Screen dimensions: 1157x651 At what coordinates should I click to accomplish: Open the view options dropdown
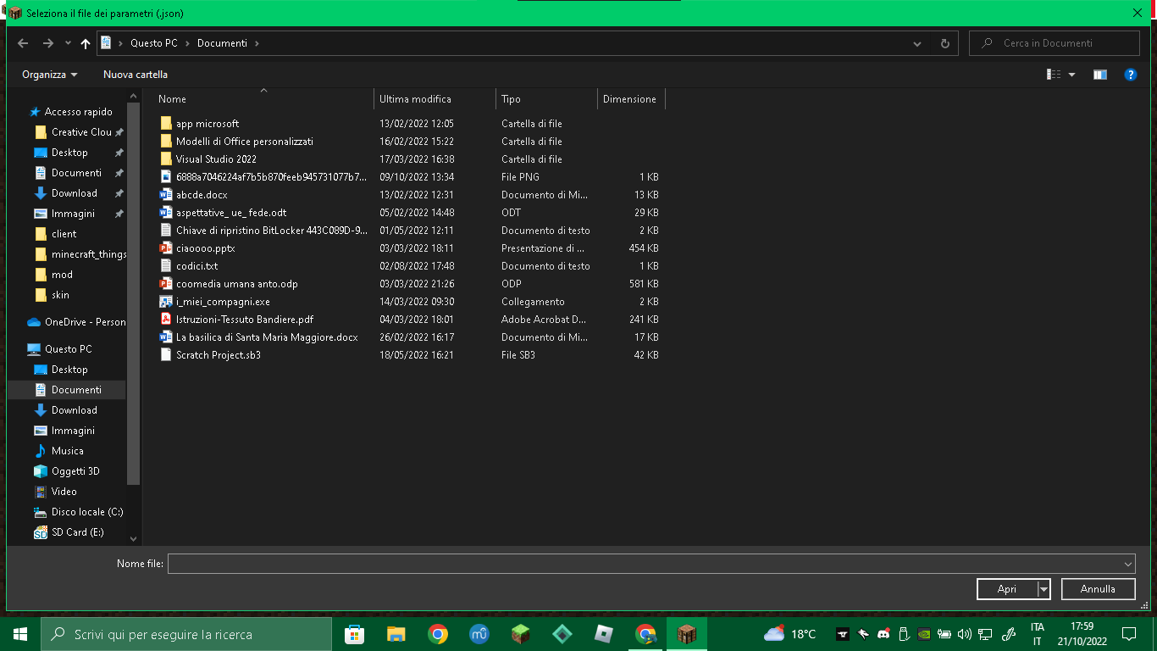pos(1071,75)
